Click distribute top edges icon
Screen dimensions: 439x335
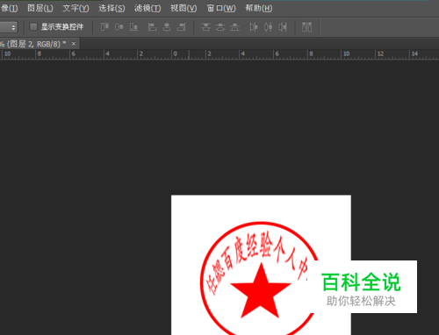[x=205, y=27]
